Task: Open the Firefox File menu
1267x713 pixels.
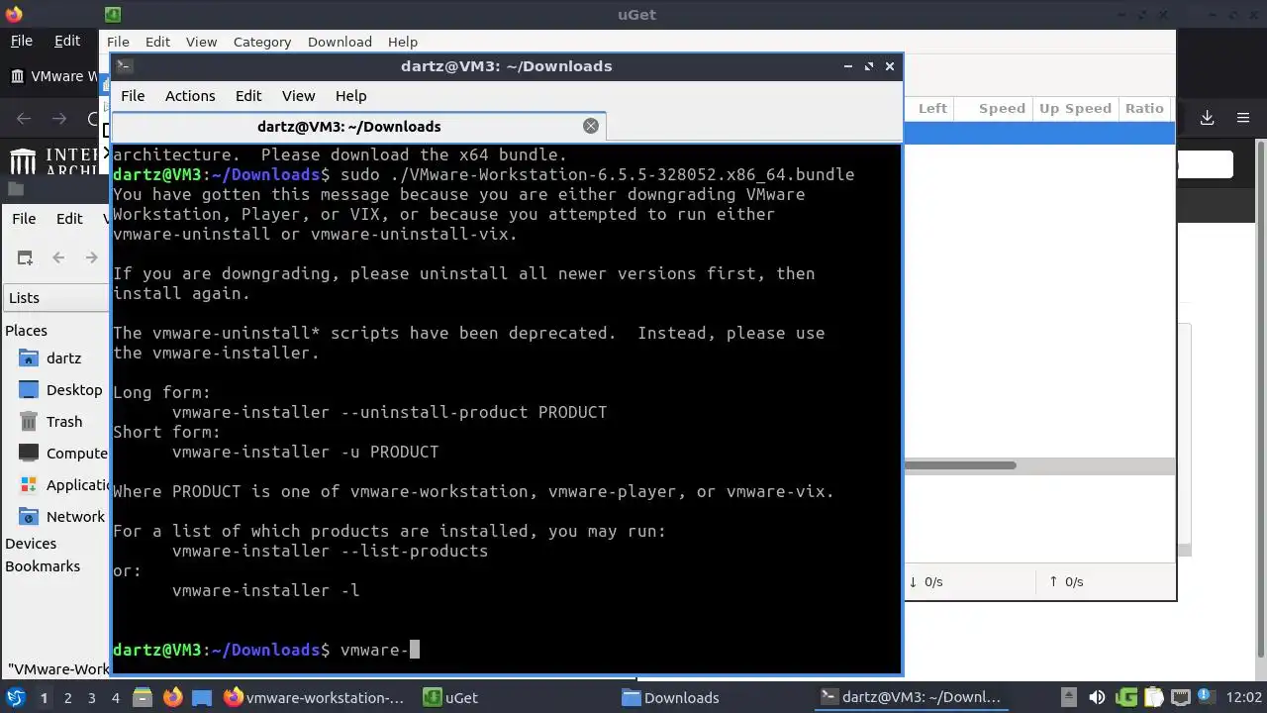Action: [21, 41]
